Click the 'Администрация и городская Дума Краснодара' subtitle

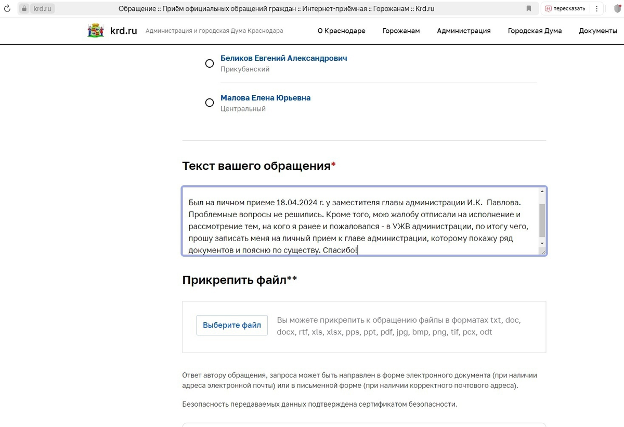(214, 31)
